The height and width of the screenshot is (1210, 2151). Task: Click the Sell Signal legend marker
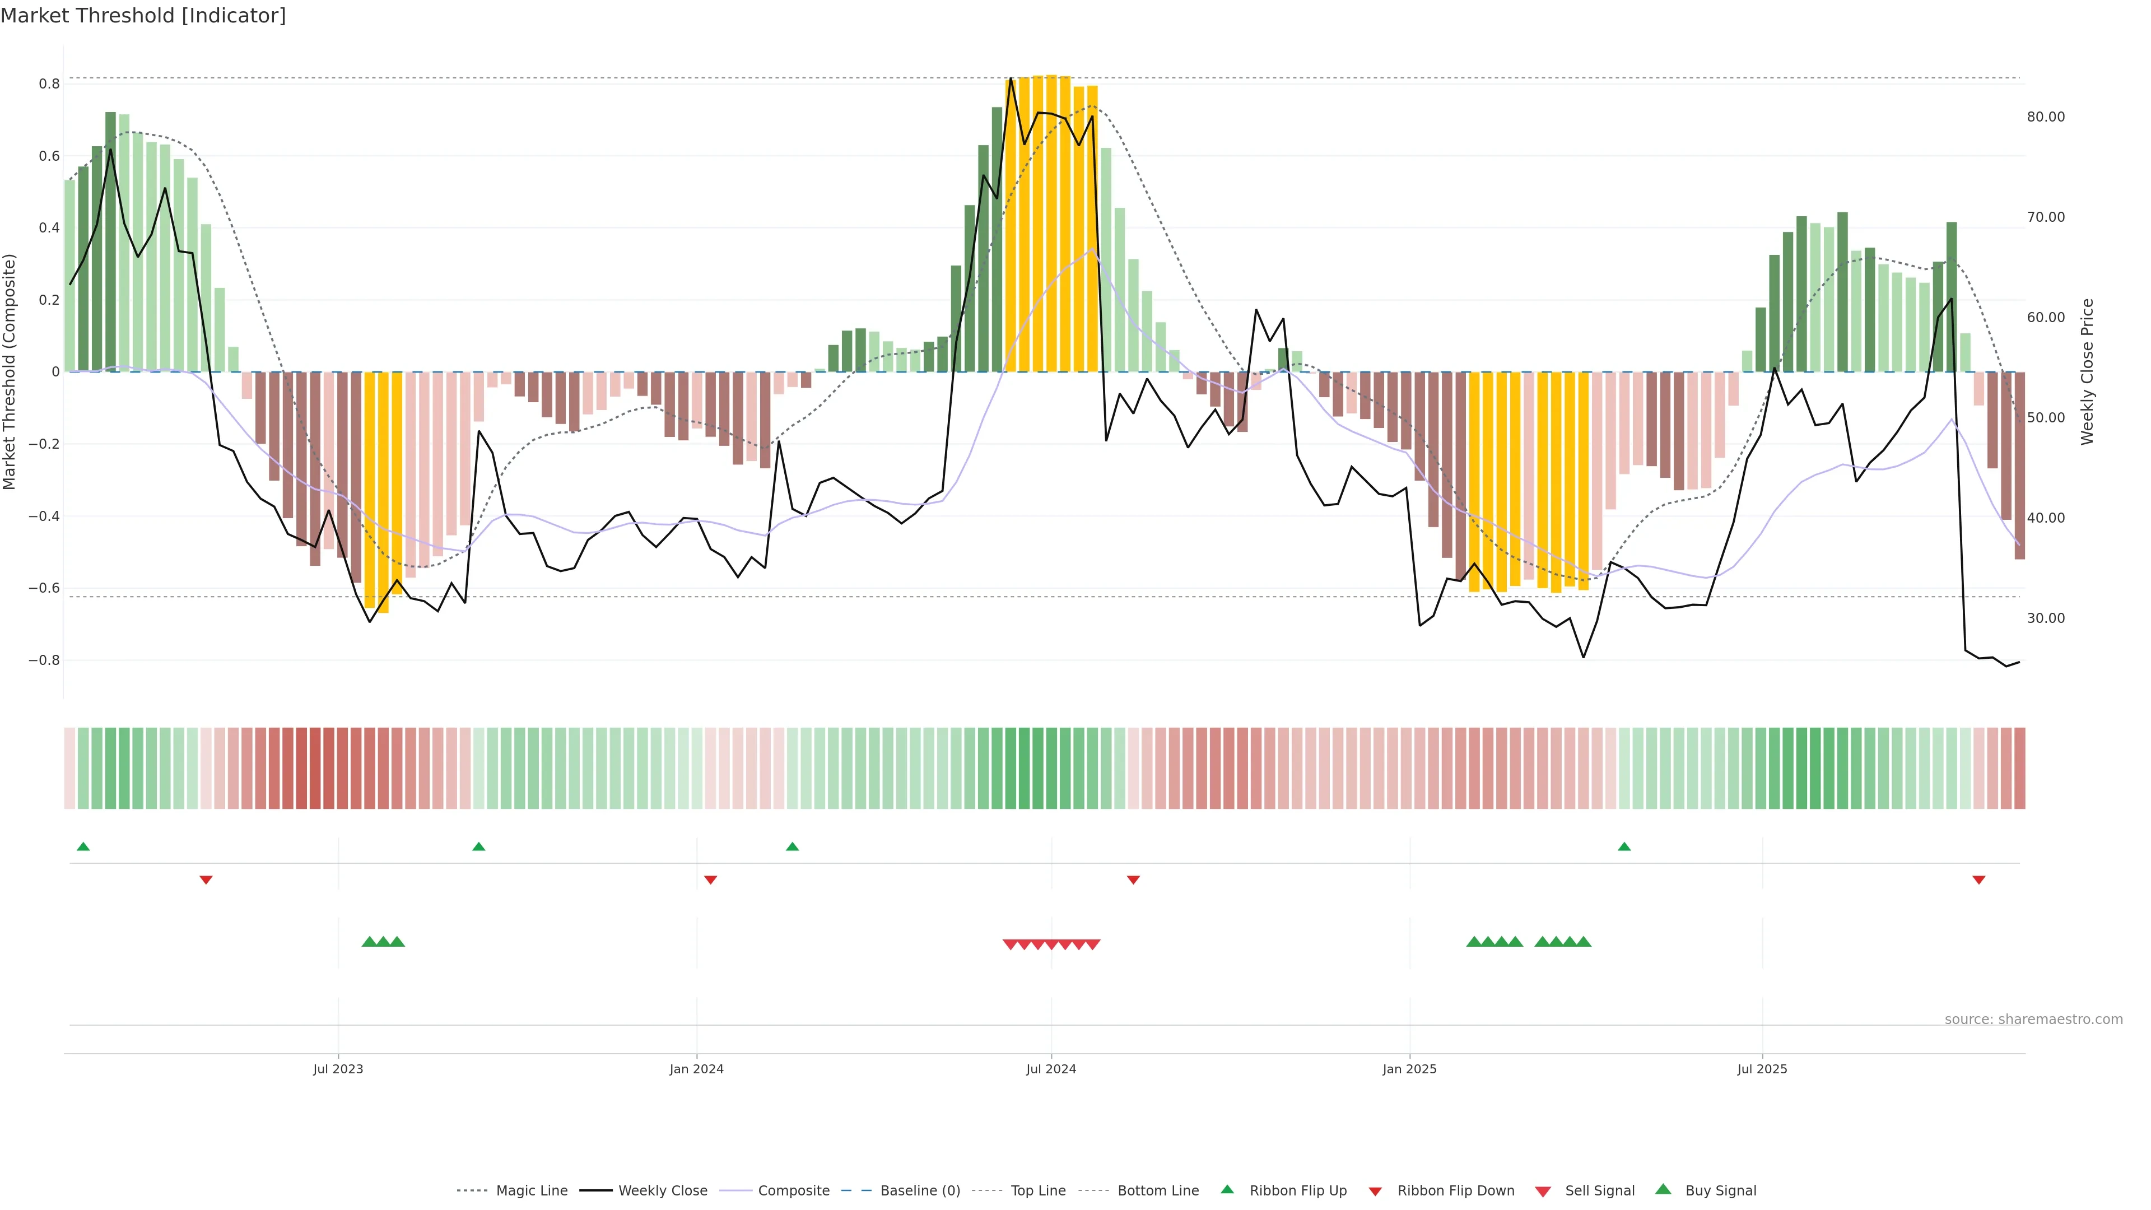(x=1543, y=1192)
